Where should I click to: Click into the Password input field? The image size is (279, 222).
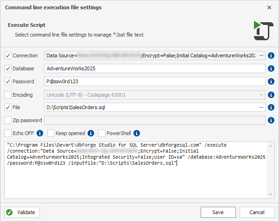point(155,81)
